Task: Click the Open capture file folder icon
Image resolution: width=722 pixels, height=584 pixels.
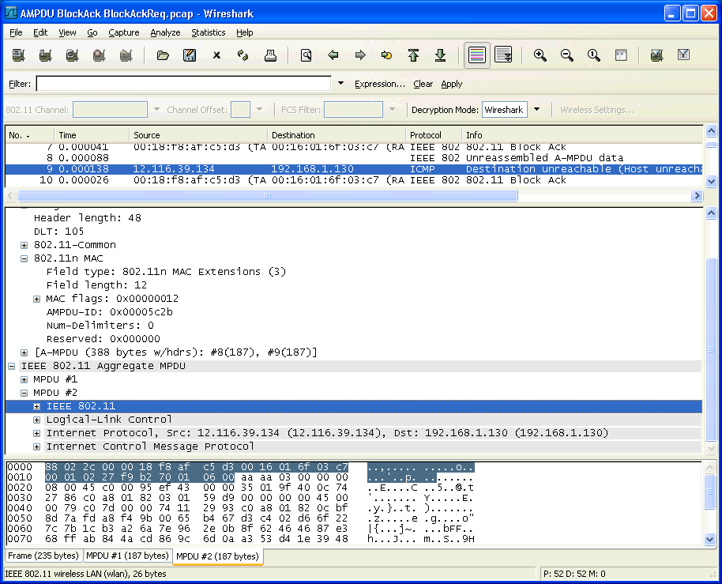Action: pyautogui.click(x=163, y=56)
